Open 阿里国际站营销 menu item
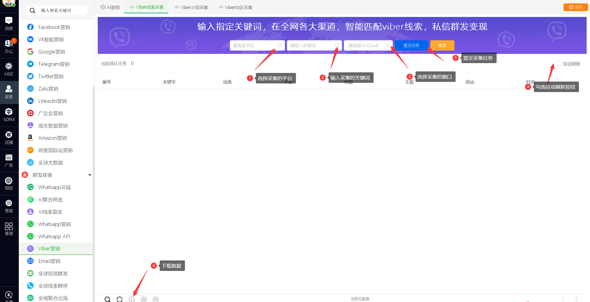The width and height of the screenshot is (590, 302). point(56,150)
